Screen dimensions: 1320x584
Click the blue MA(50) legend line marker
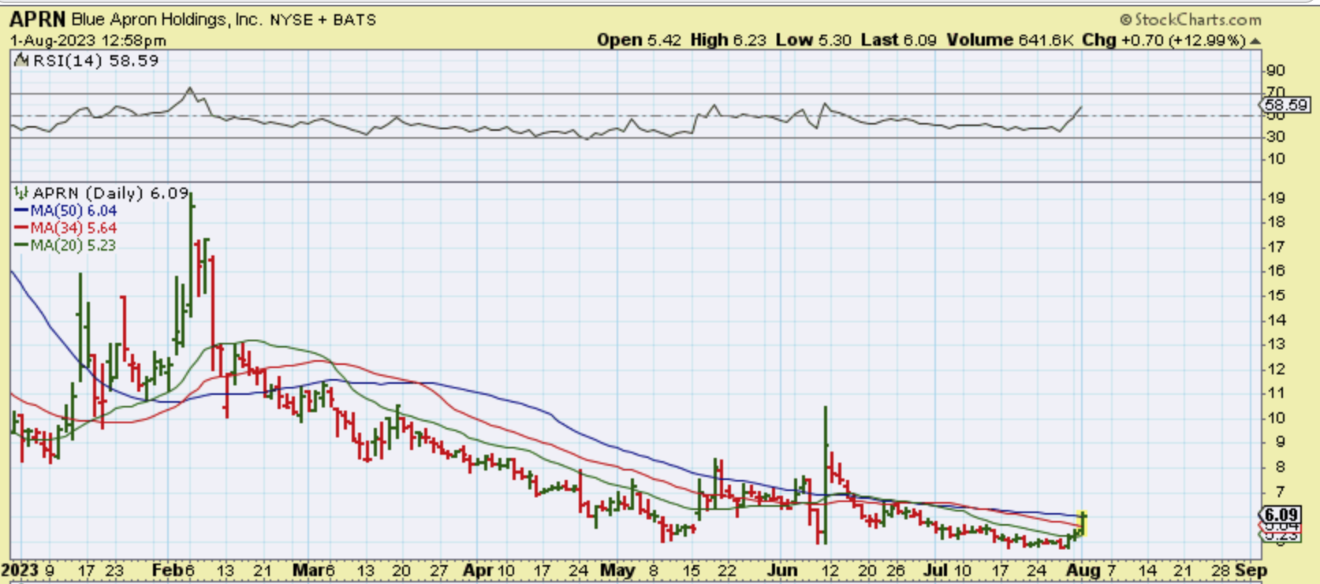click(21, 211)
